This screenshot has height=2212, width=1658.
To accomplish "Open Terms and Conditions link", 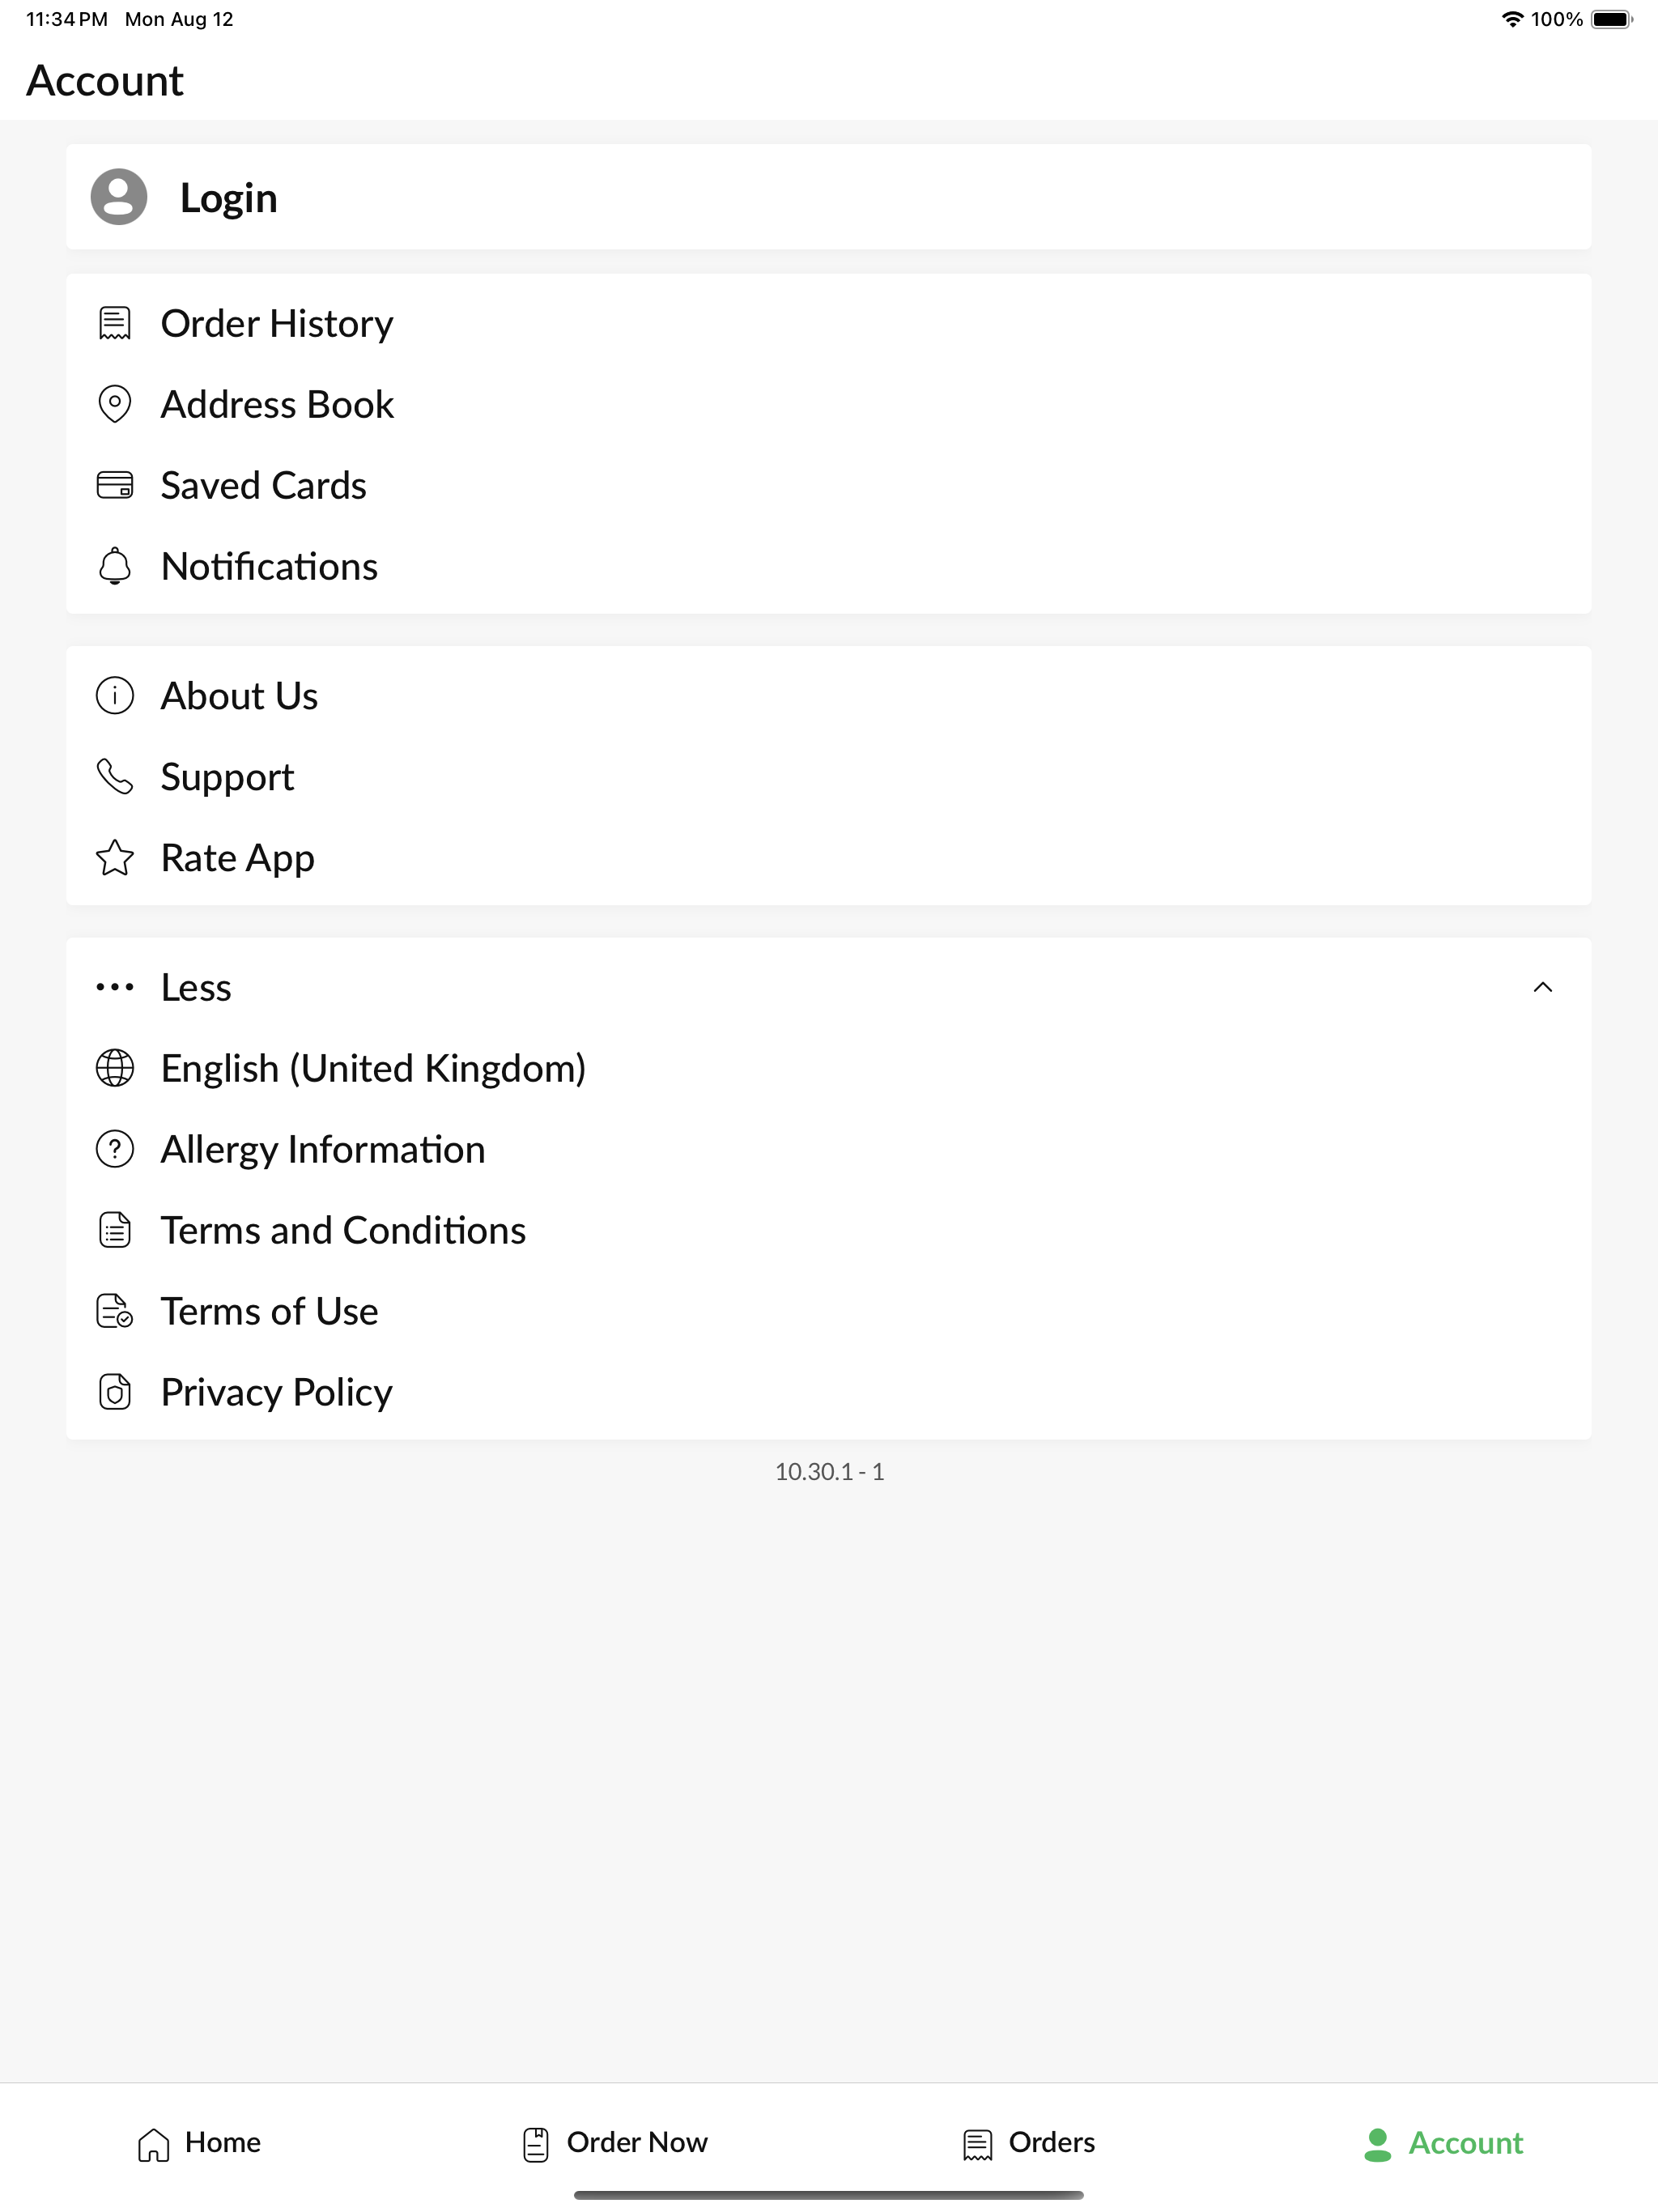I will 343,1230.
